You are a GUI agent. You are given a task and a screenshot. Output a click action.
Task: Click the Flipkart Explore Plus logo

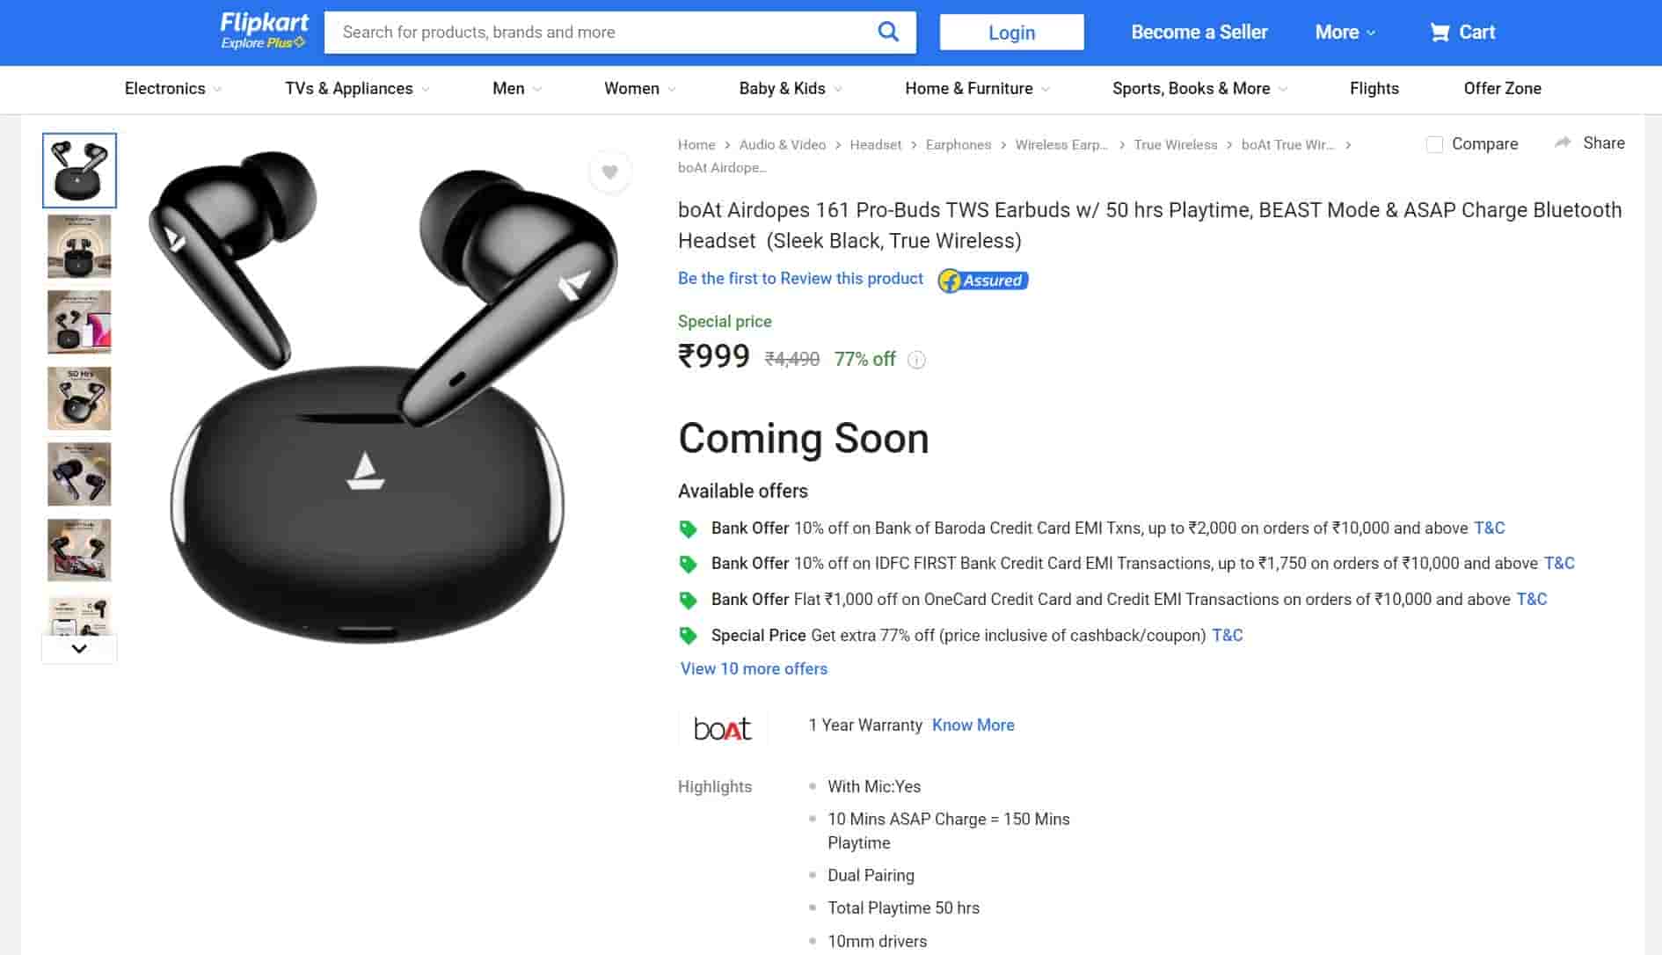pyautogui.click(x=264, y=31)
